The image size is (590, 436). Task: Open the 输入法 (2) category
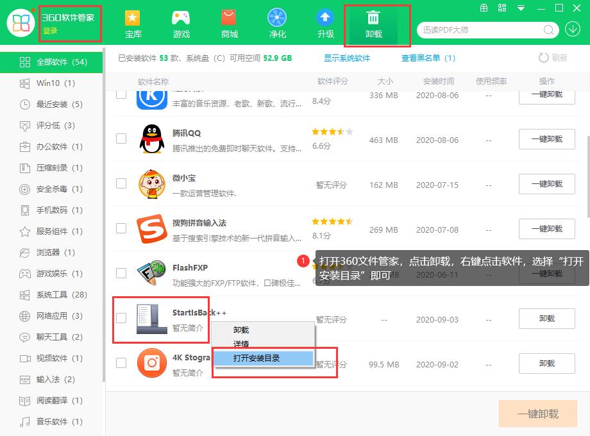click(51, 379)
